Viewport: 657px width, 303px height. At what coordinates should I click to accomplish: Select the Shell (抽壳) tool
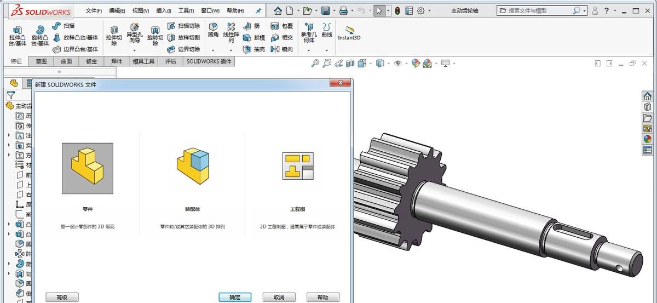253,49
